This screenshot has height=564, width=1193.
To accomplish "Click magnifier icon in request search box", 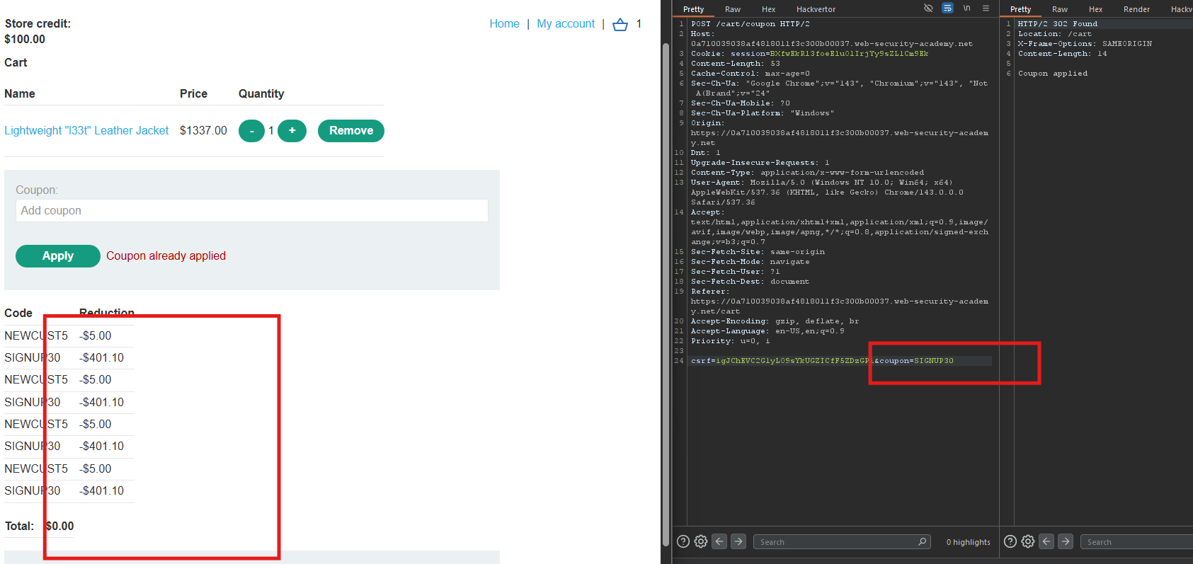I will [922, 541].
